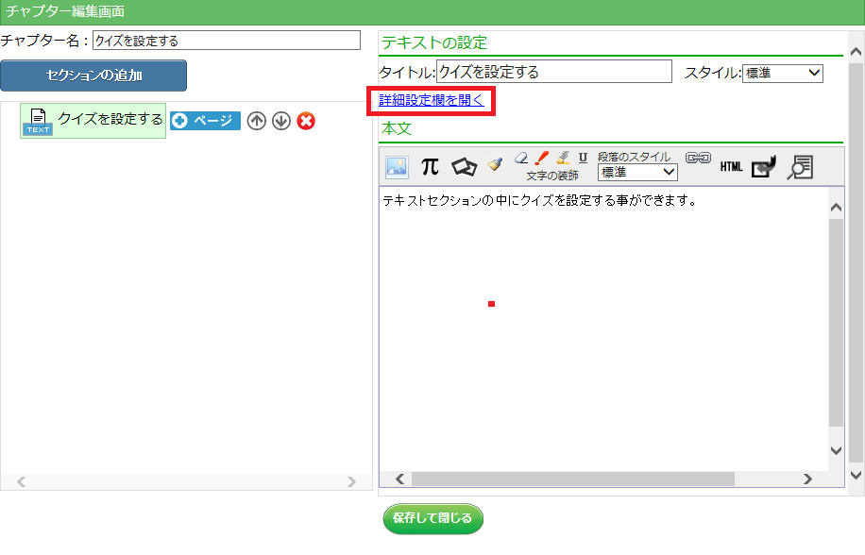Click the blue ページ add button
865x555 pixels.
[x=205, y=121]
